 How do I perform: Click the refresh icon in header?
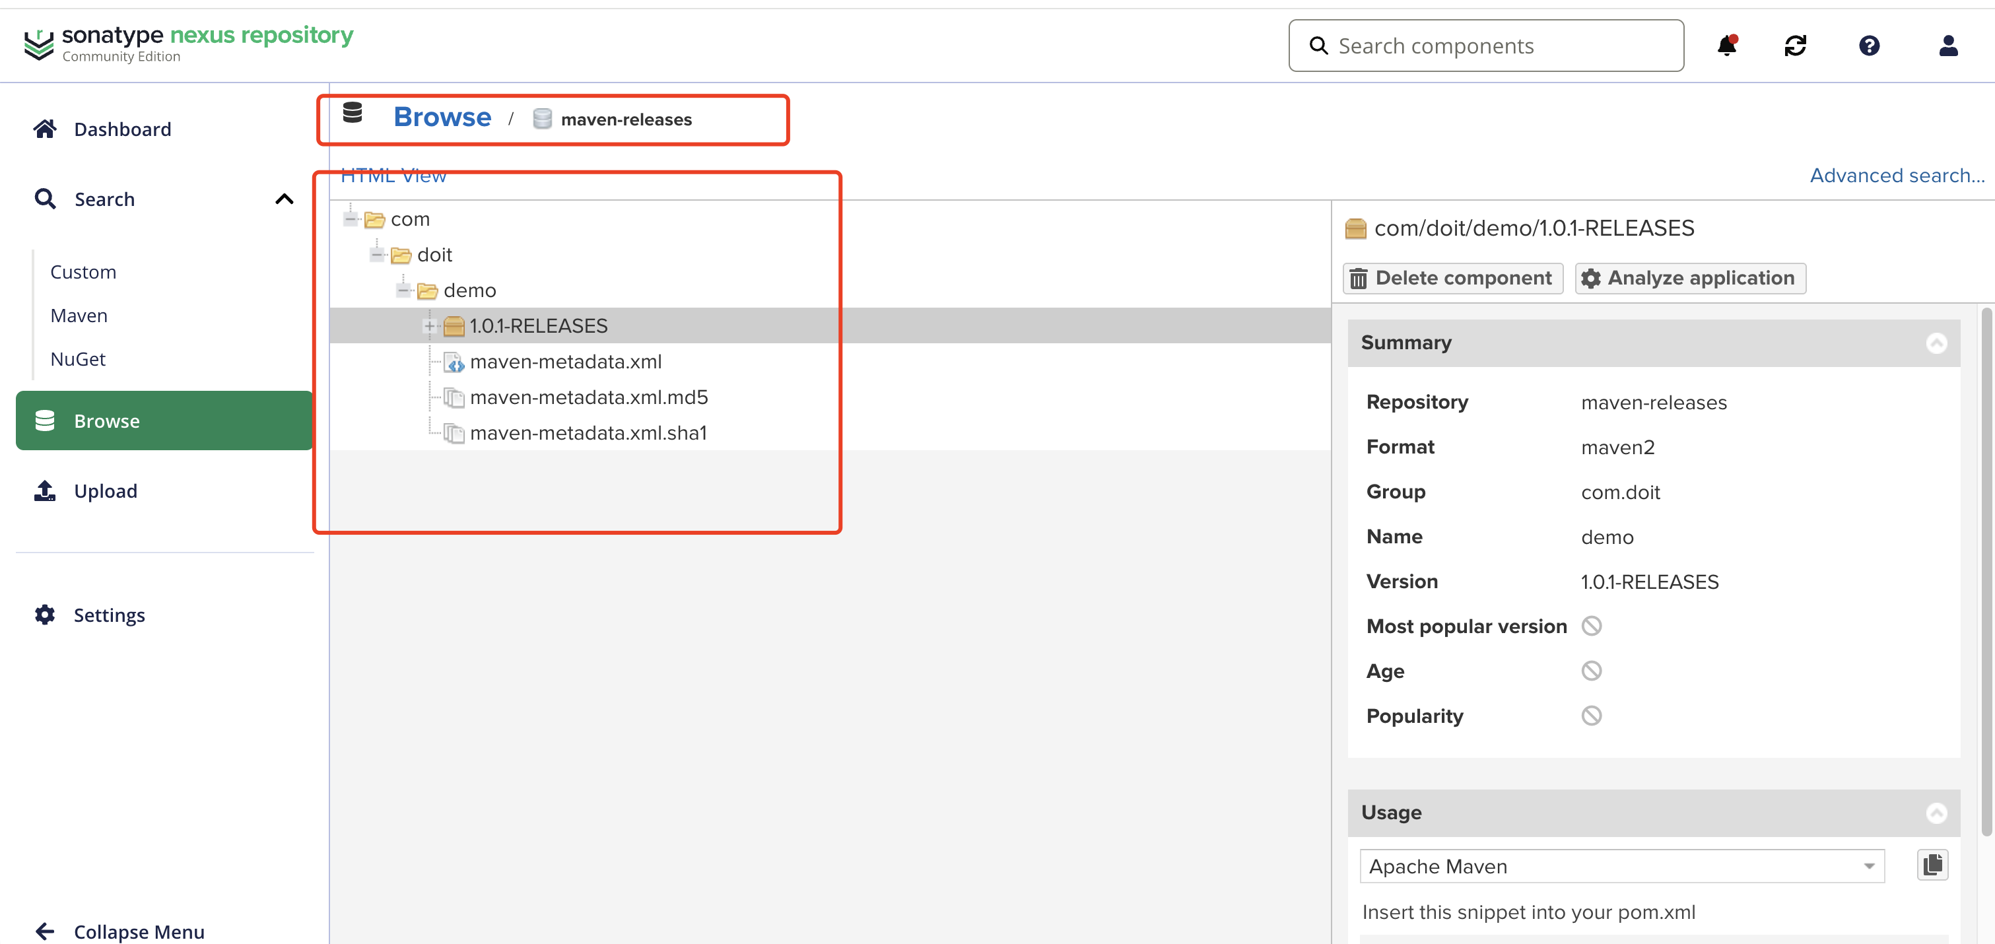[x=1794, y=46]
